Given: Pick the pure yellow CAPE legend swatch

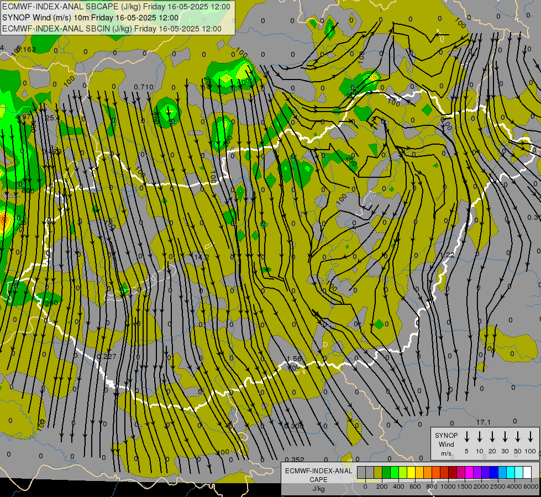Looking at the screenshot, I should 411,472.
